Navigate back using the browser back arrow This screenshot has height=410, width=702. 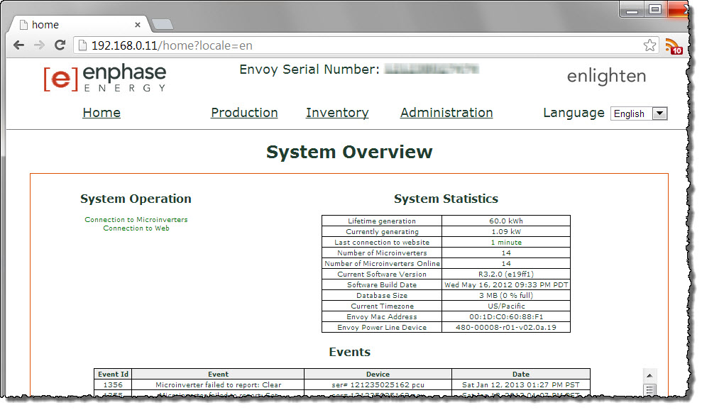(19, 44)
